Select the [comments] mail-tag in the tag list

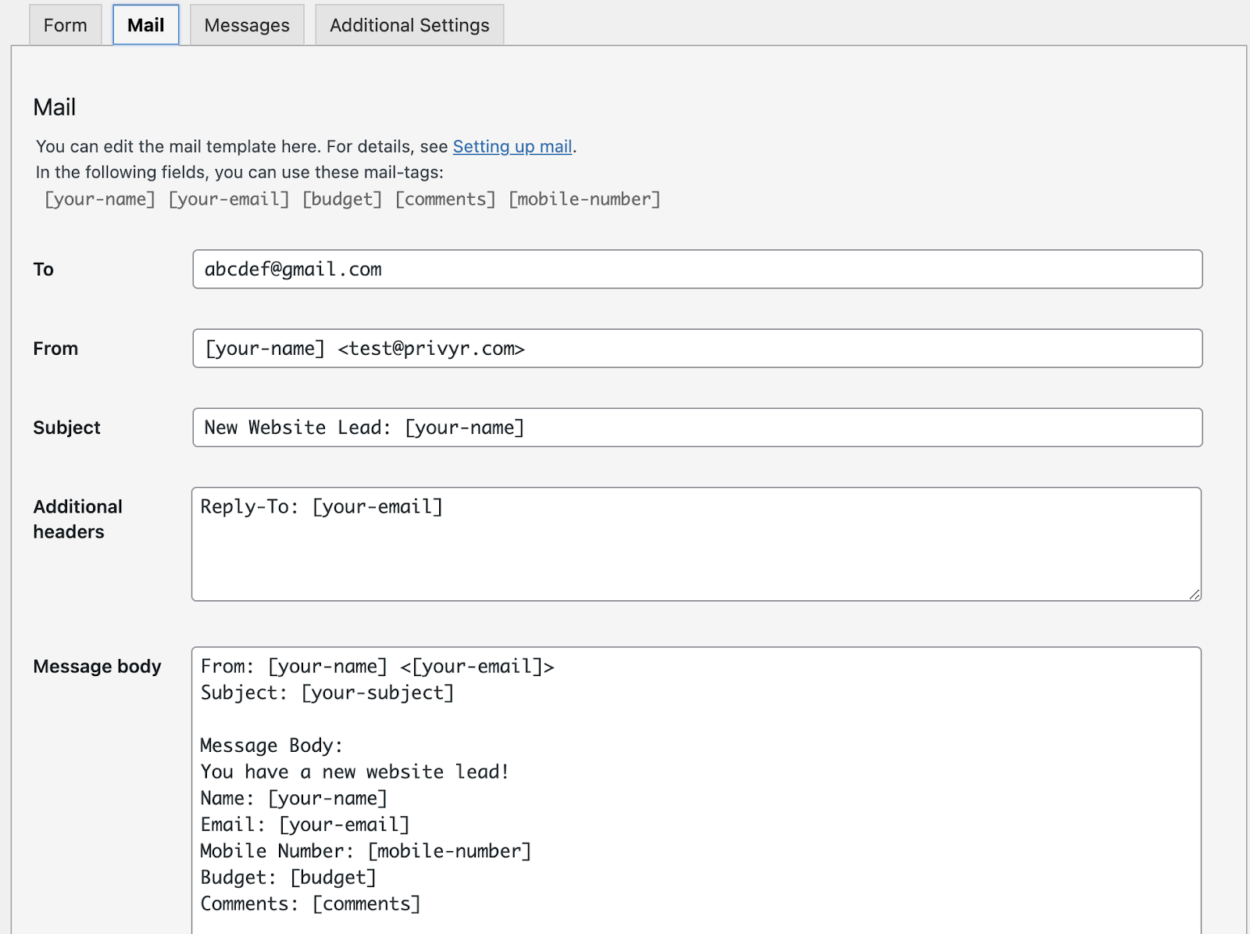[x=445, y=199]
